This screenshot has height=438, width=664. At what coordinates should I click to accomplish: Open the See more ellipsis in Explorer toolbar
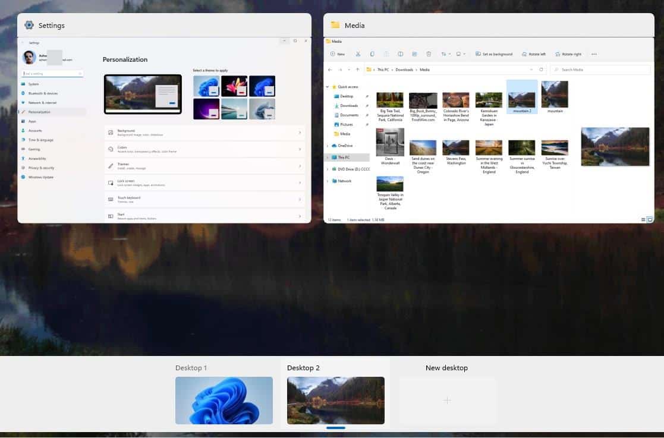point(593,53)
